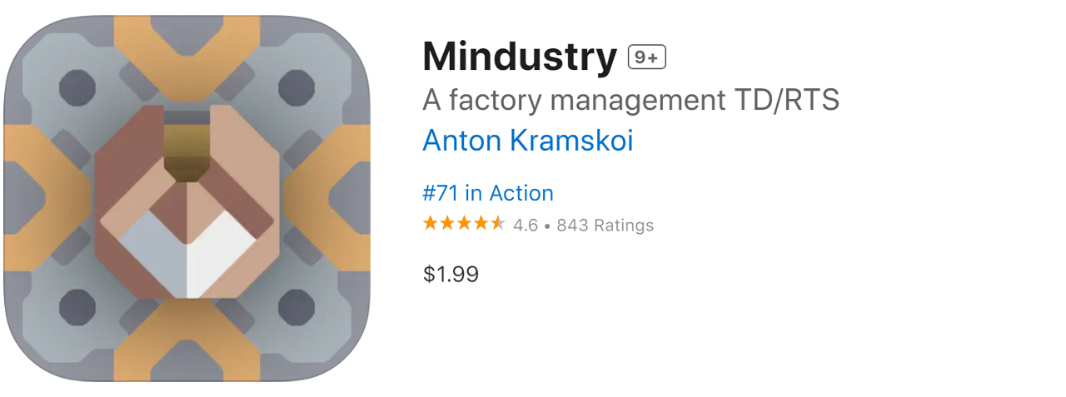This screenshot has width=1066, height=397.
Task: Click the bottom-left dark octagon in icon
Action: point(77,306)
